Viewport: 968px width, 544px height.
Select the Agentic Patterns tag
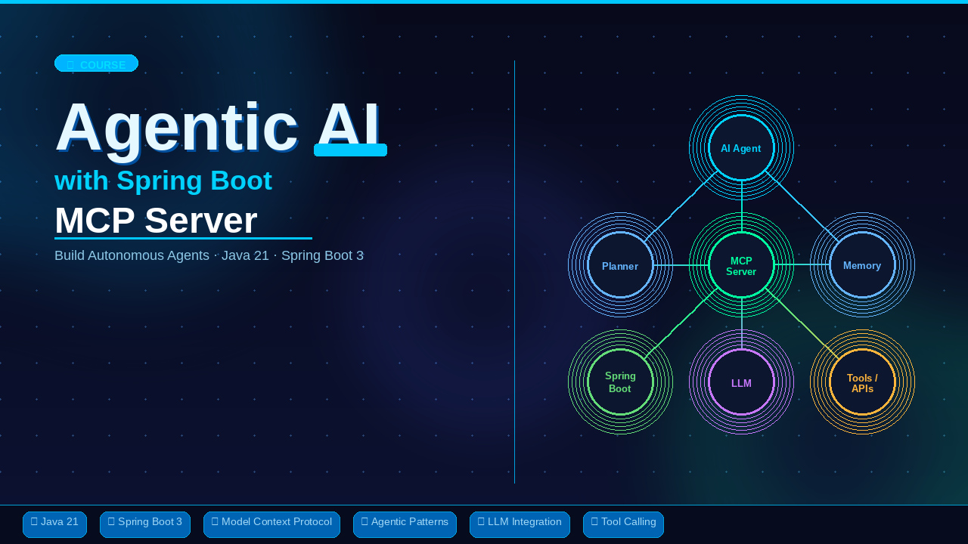pyautogui.click(x=405, y=524)
